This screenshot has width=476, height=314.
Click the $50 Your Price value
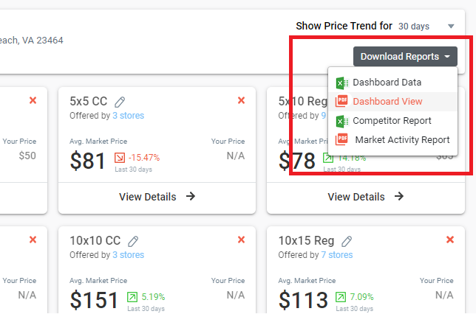[x=27, y=156]
